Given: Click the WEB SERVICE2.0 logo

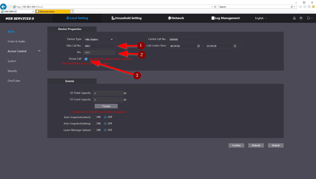Looking at the screenshot, I should click(x=20, y=19).
